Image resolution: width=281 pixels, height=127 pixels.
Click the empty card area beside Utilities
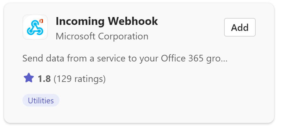[161, 101]
